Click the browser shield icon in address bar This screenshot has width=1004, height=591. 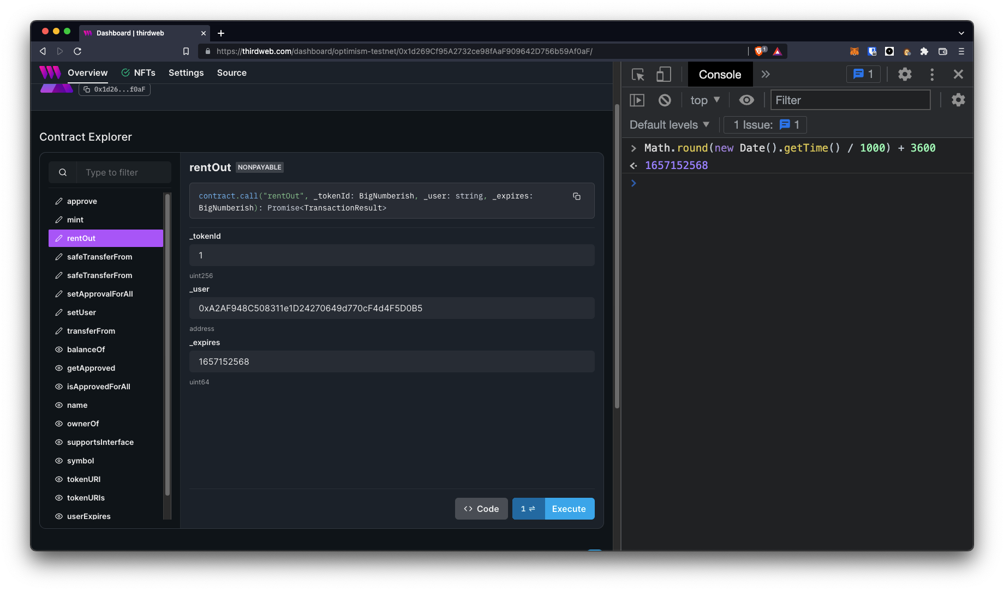(x=758, y=51)
